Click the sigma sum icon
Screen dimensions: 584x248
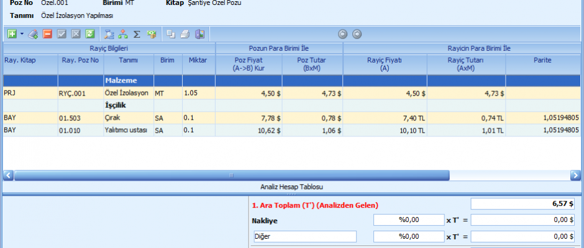[137, 34]
